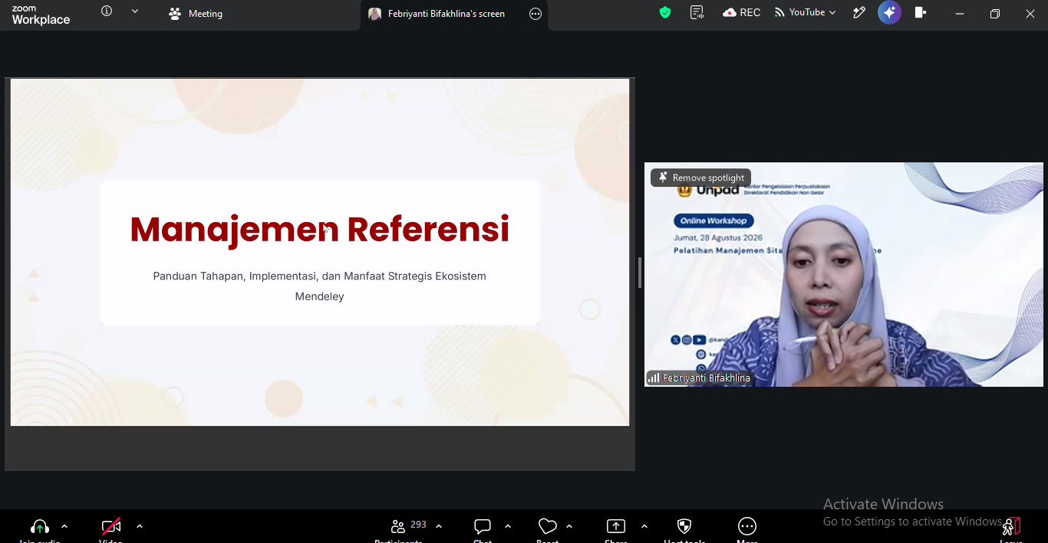Launch the AI Companion sparkle icon
The height and width of the screenshot is (543, 1048).
[x=889, y=12]
